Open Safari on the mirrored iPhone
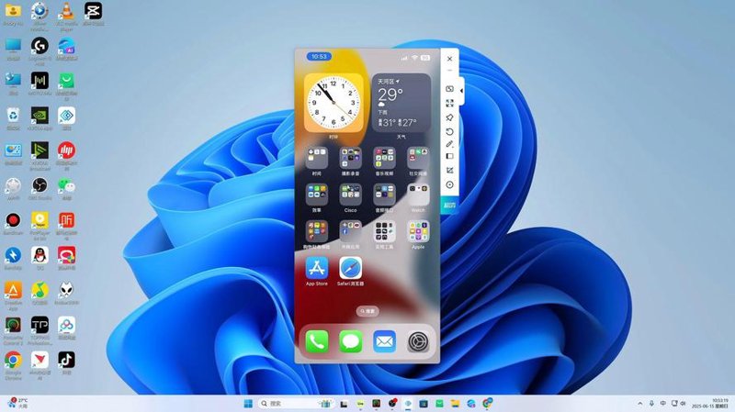Image resolution: width=735 pixels, height=412 pixels. click(x=351, y=268)
